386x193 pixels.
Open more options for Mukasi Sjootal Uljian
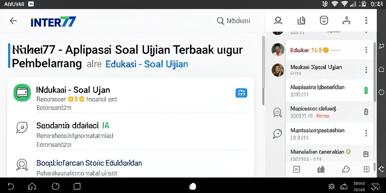[366, 70]
